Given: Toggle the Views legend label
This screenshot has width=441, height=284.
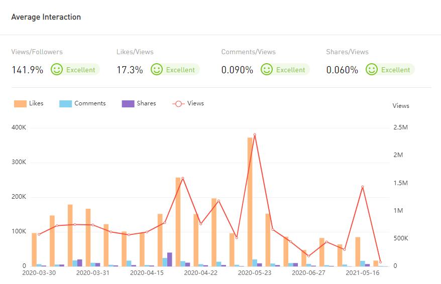Looking at the screenshot, I should pos(195,103).
